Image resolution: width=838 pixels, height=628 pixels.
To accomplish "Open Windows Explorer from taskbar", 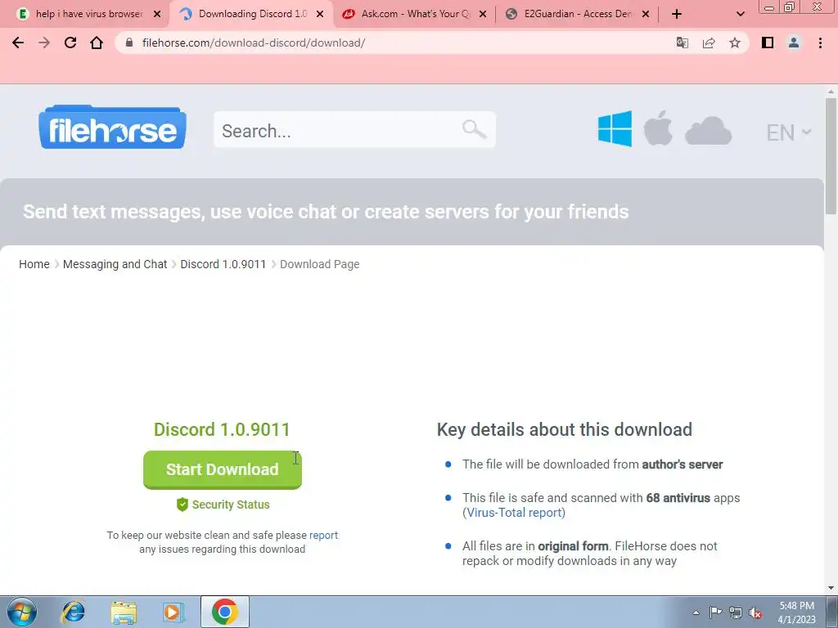I will pos(124,612).
